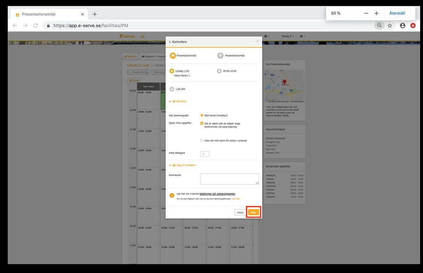Click inside the Kommentar text area
The image size is (423, 273).
tap(230, 179)
